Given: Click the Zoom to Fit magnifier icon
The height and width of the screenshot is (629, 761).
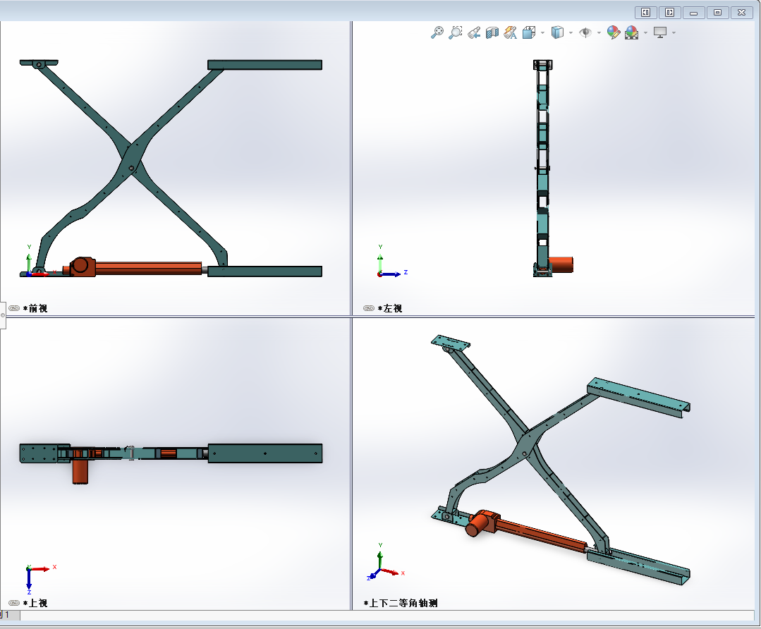Looking at the screenshot, I should [437, 32].
